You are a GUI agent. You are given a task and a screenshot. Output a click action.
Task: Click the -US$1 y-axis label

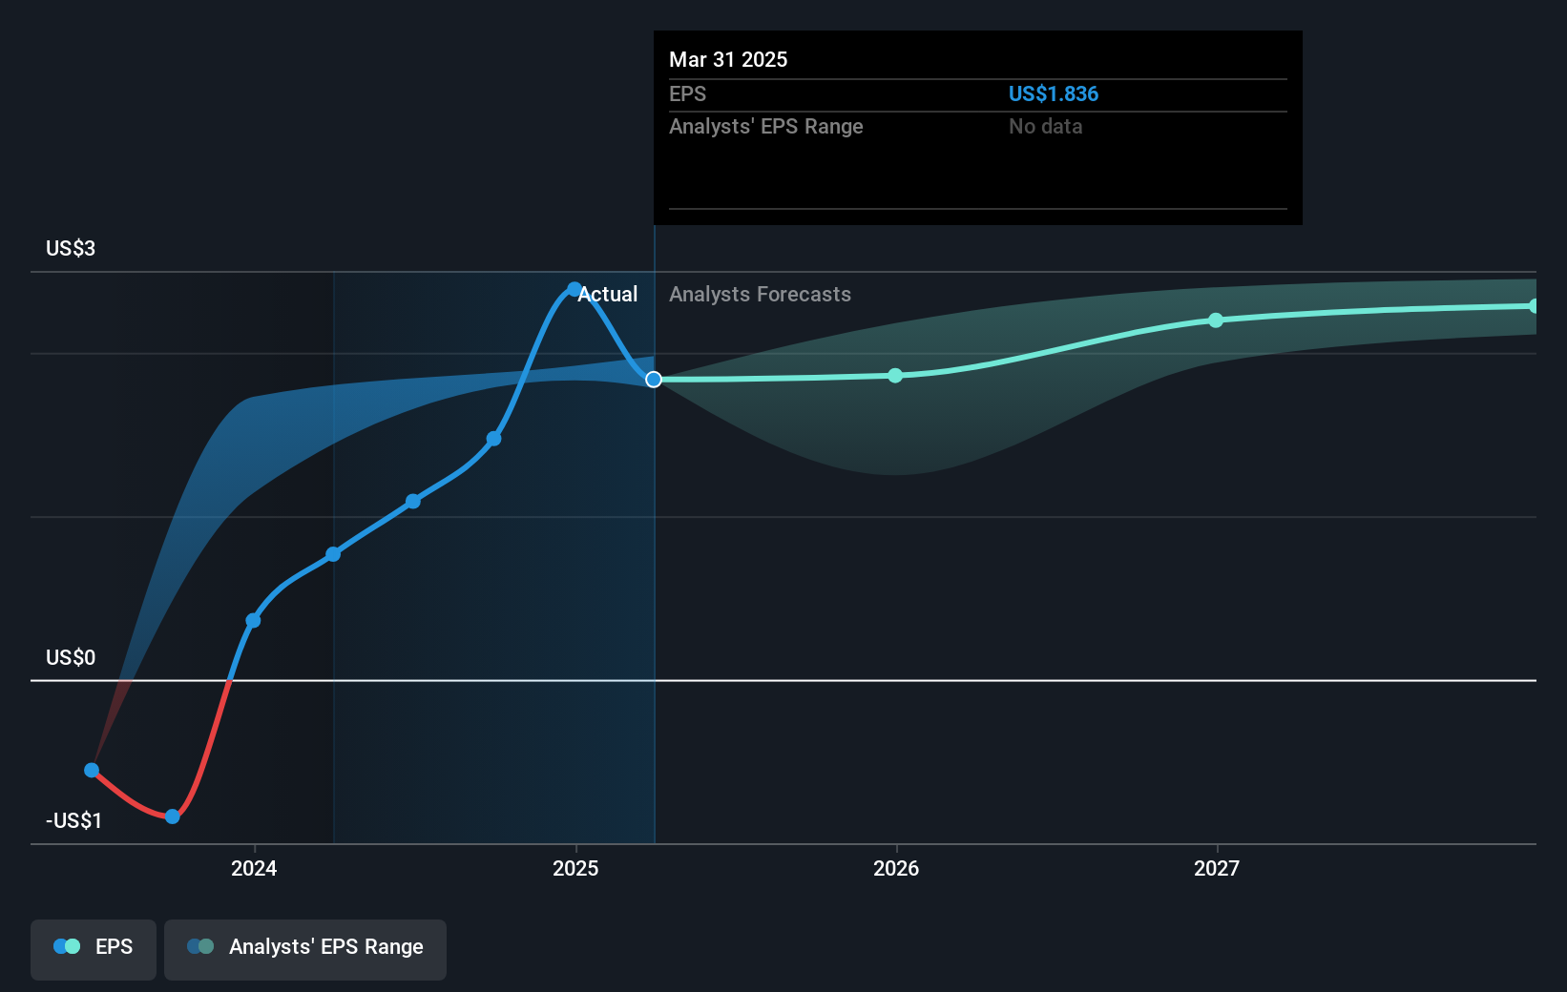[73, 821]
